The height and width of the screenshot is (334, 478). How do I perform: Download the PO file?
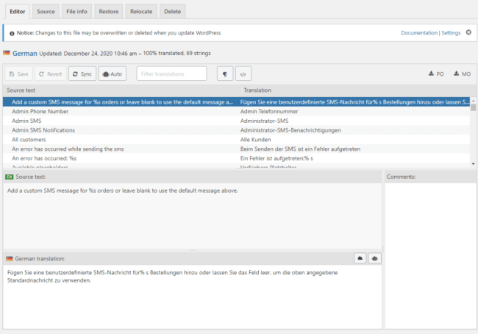(x=436, y=74)
